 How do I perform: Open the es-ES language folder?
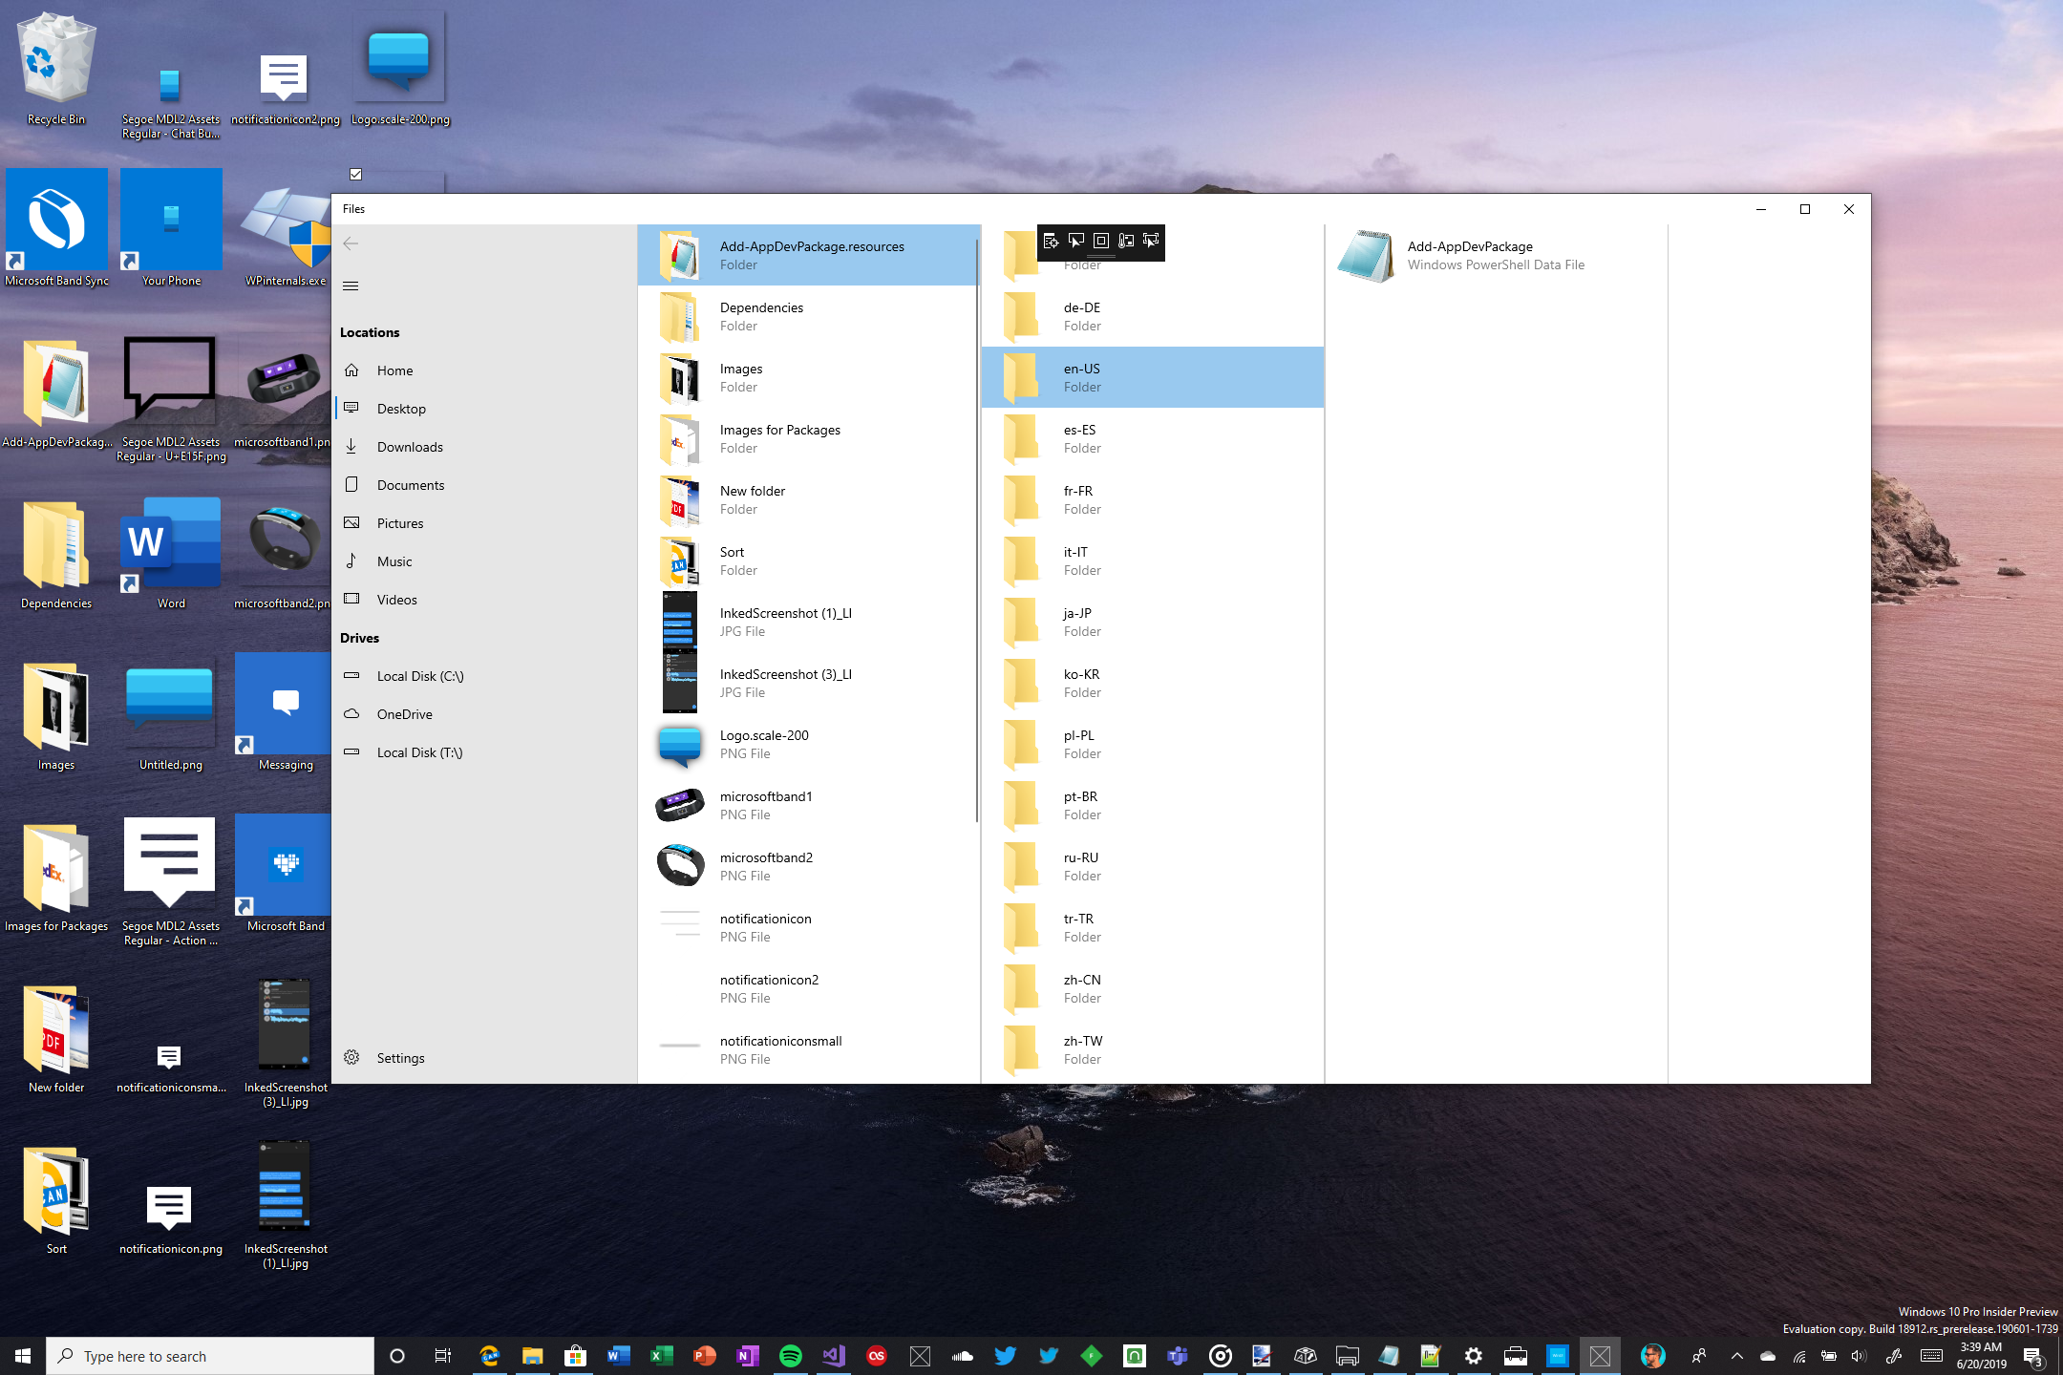pyautogui.click(x=1153, y=438)
